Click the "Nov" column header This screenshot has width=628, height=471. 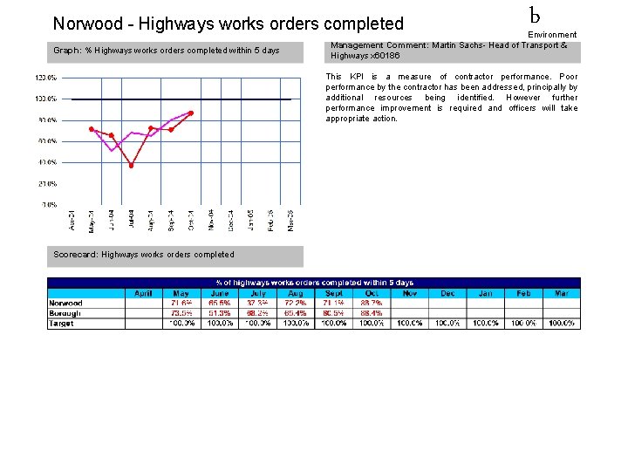point(410,293)
